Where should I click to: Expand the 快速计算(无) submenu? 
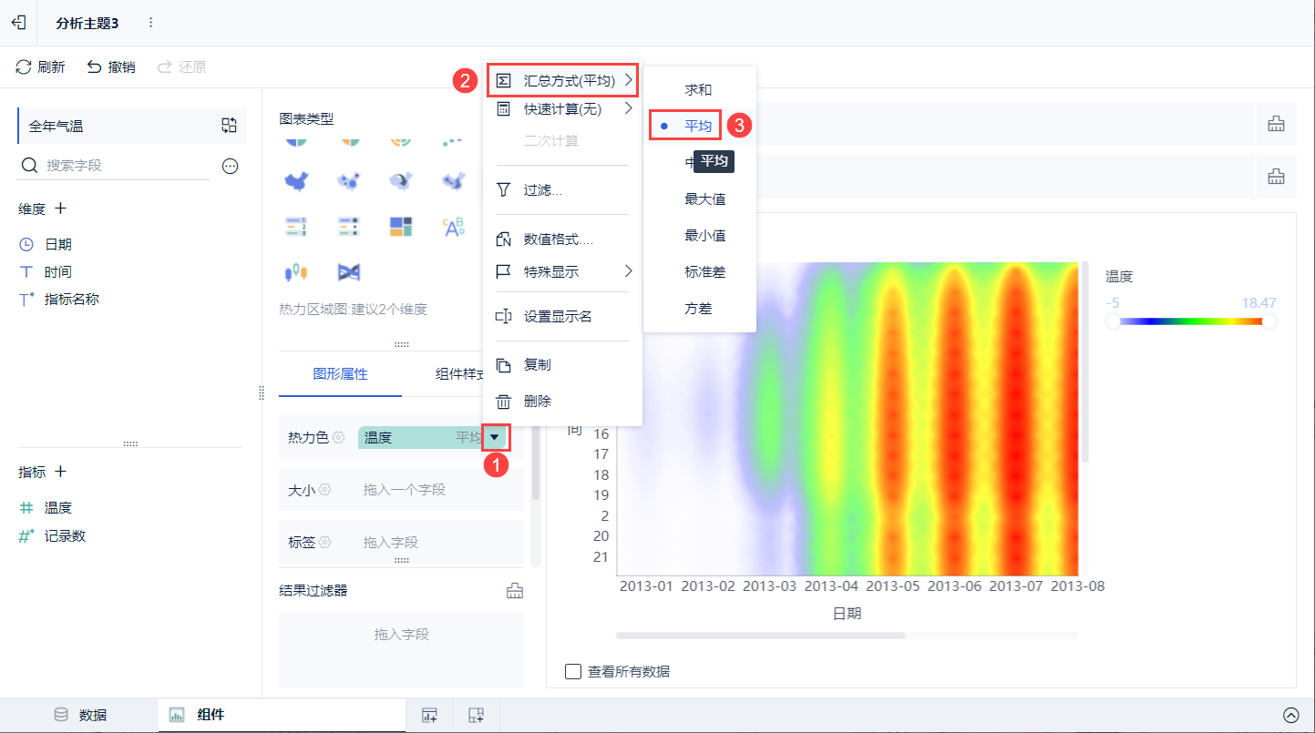[562, 109]
